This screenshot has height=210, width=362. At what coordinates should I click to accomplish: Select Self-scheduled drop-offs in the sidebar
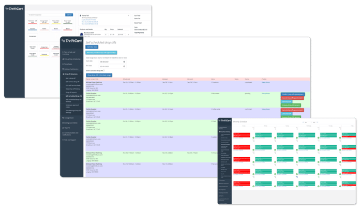coord(74,96)
